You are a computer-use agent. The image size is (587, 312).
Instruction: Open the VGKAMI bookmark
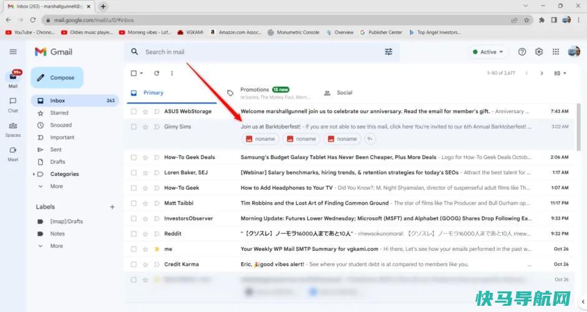click(x=190, y=32)
